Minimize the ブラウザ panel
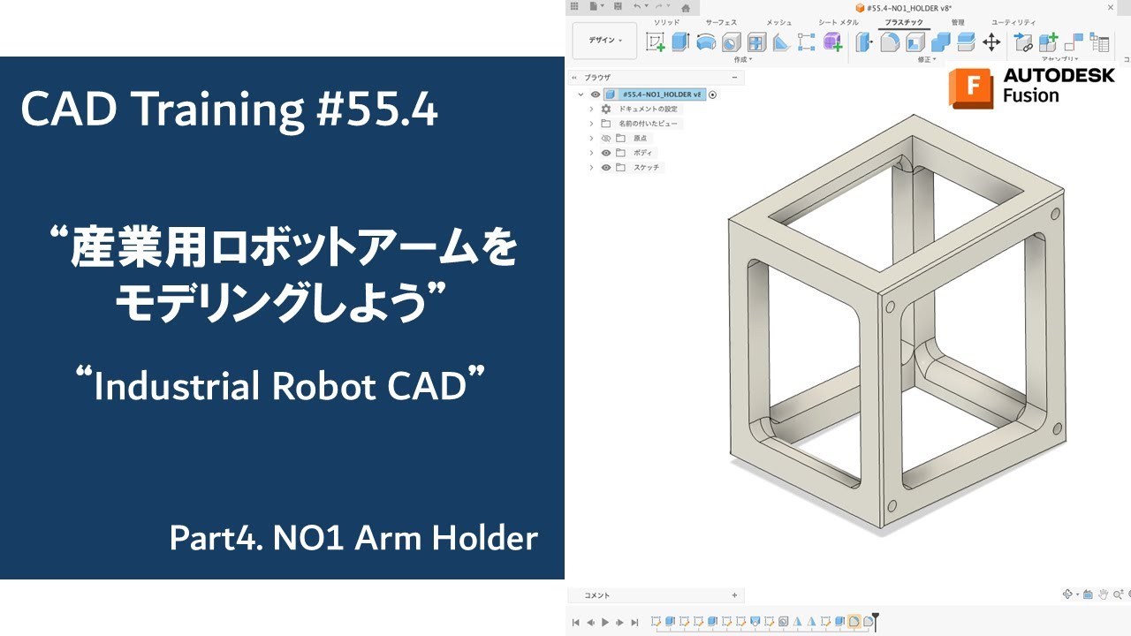The image size is (1131, 636). tap(734, 78)
